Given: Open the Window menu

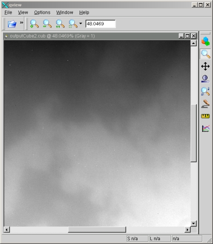Looking at the screenshot, I should (65, 12).
